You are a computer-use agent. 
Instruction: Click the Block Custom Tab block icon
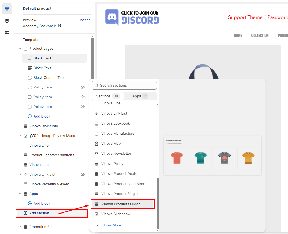[30, 77]
